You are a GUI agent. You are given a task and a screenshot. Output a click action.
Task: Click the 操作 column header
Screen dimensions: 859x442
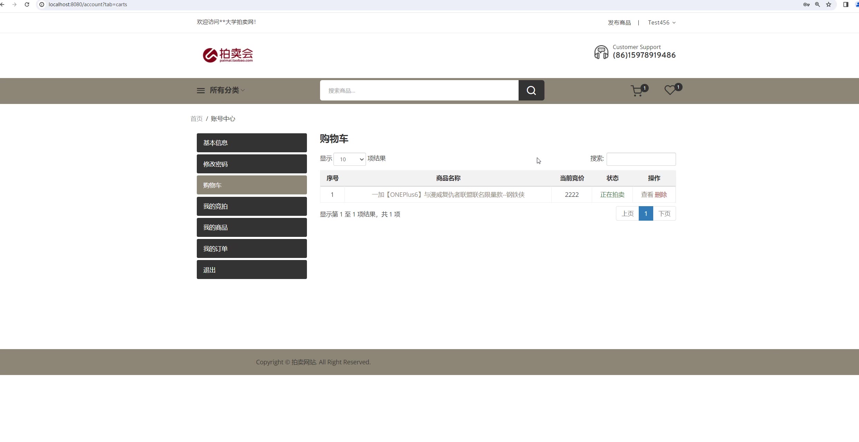[654, 178]
